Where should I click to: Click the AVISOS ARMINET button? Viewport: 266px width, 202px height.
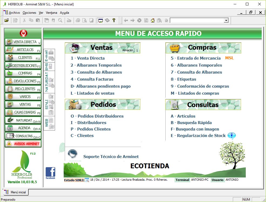coord(23,144)
